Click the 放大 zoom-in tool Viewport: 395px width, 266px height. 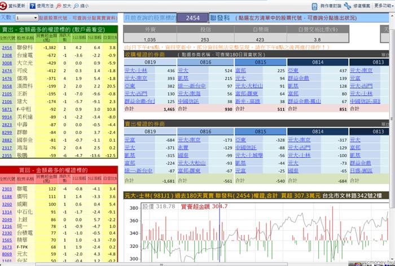[63, 6]
